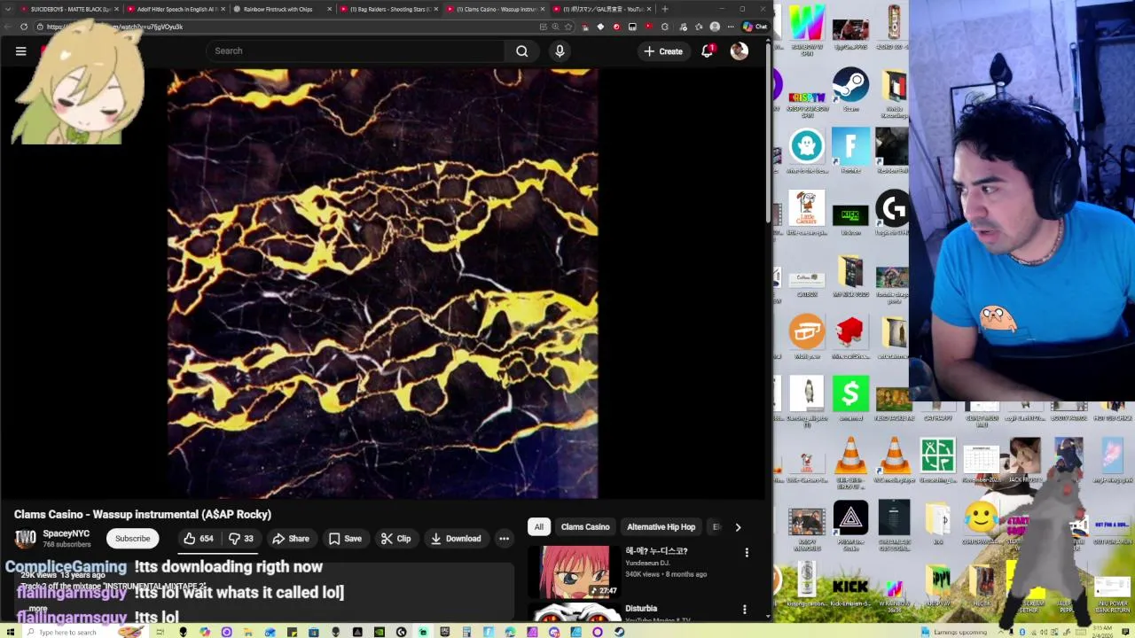Expand the description with ...more
The height and width of the screenshot is (638, 1135).
(x=36, y=609)
